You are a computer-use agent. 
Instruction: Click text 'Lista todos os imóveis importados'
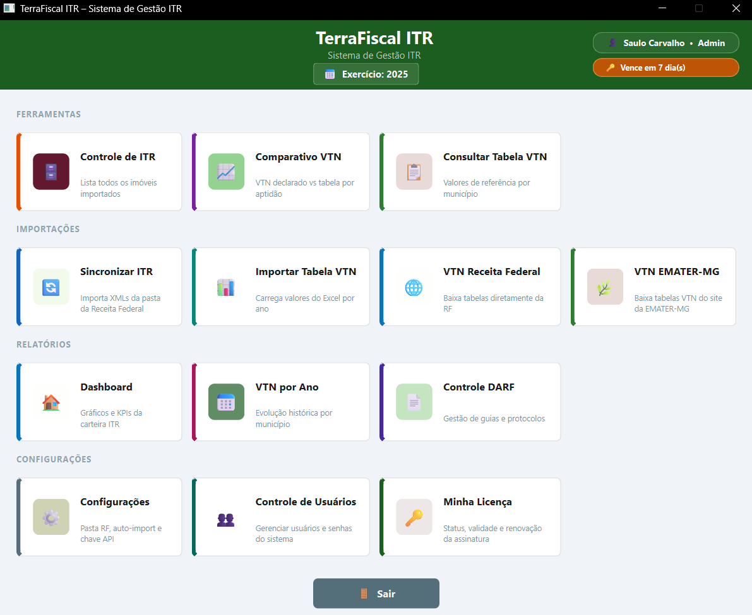pos(119,188)
